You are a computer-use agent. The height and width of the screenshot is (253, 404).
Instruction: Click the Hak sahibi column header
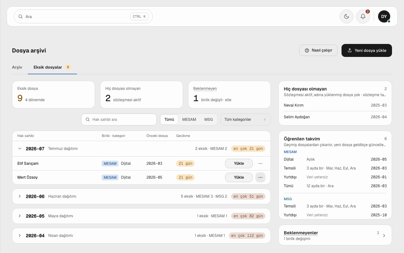pyautogui.click(x=26, y=136)
